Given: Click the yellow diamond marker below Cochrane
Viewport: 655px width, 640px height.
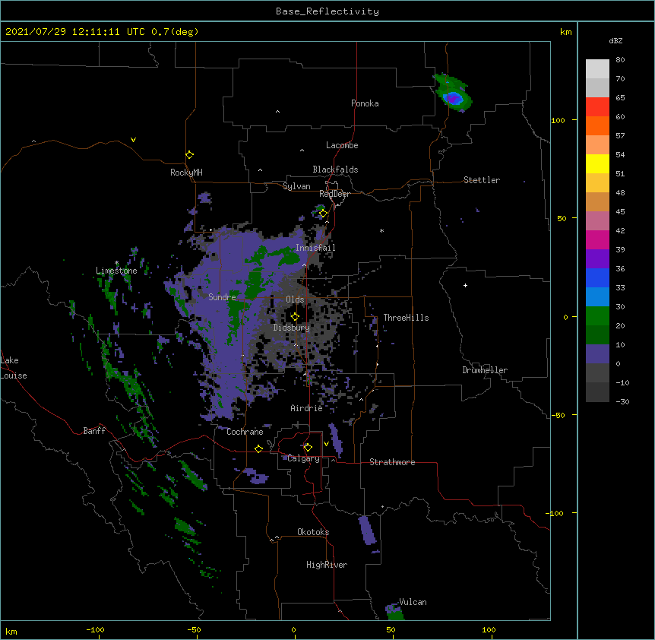Looking at the screenshot, I should point(258,448).
